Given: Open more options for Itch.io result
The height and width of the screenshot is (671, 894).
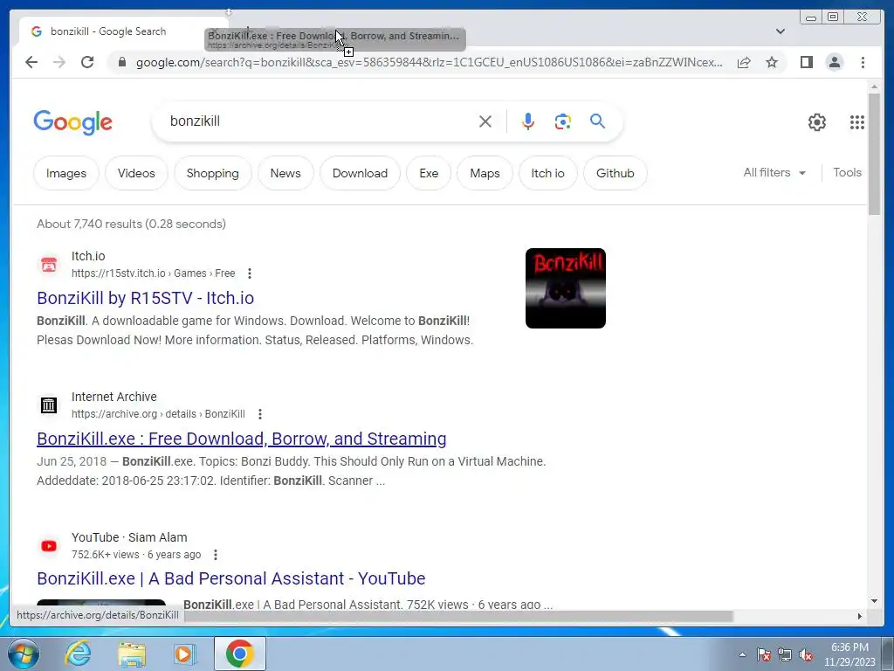Looking at the screenshot, I should click(249, 273).
